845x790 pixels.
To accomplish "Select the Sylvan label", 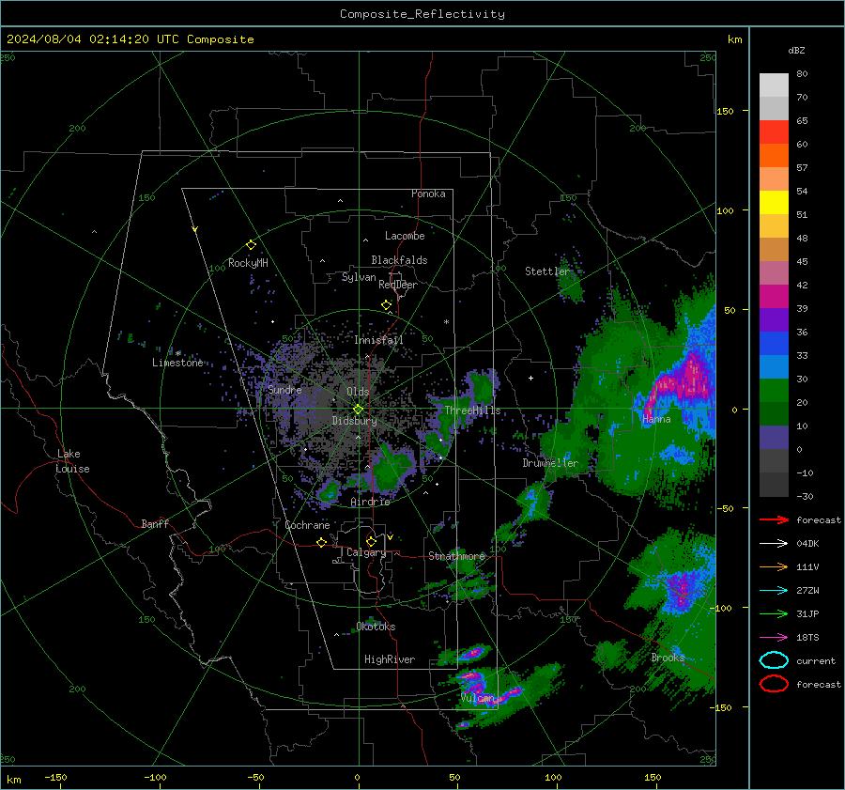I will [x=359, y=277].
